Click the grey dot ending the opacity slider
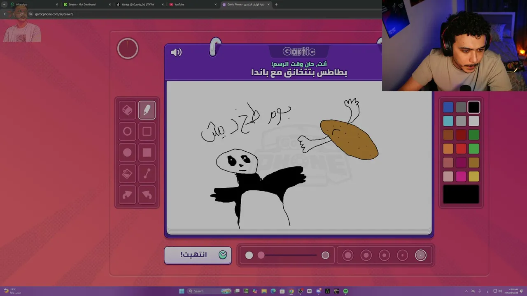This screenshot has width=527, height=296. point(325,255)
